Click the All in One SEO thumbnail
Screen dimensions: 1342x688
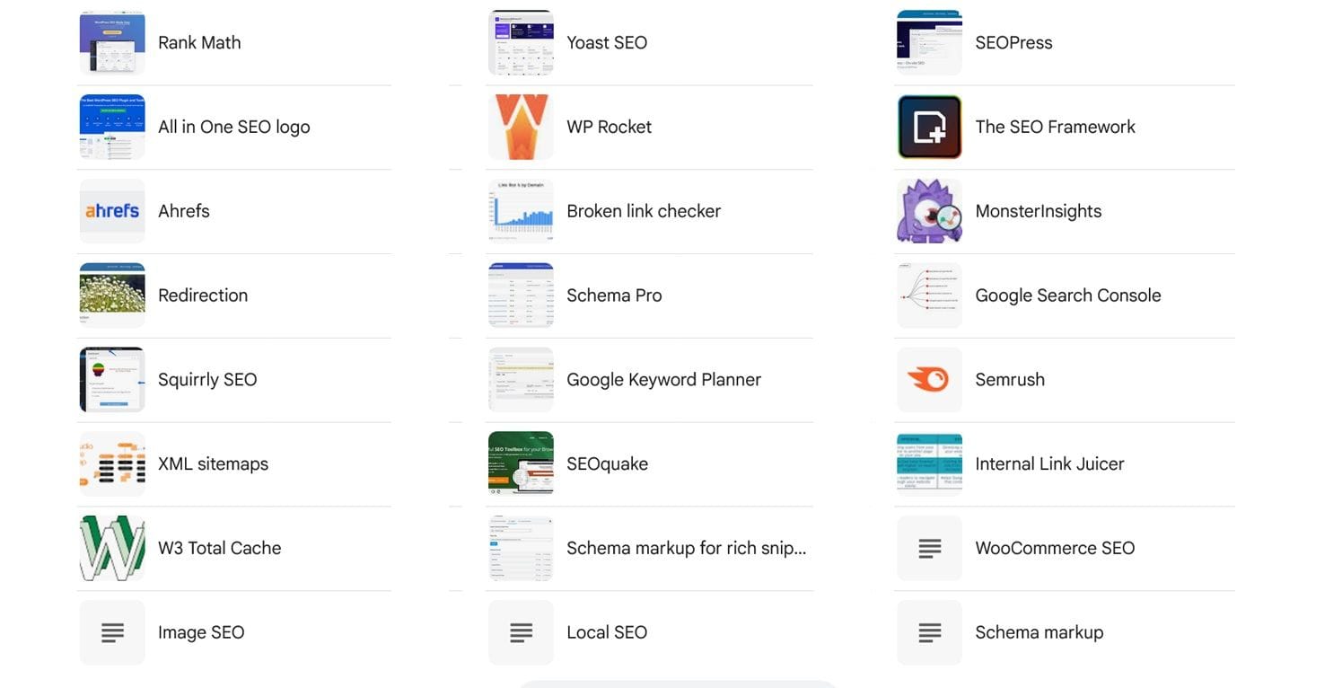point(112,127)
